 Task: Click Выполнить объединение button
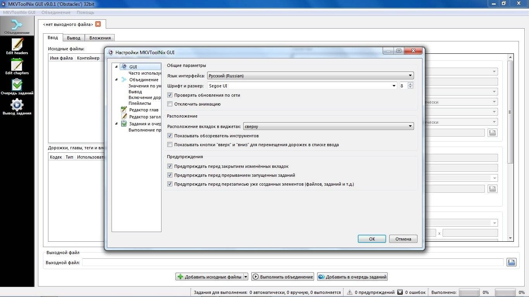click(x=283, y=277)
